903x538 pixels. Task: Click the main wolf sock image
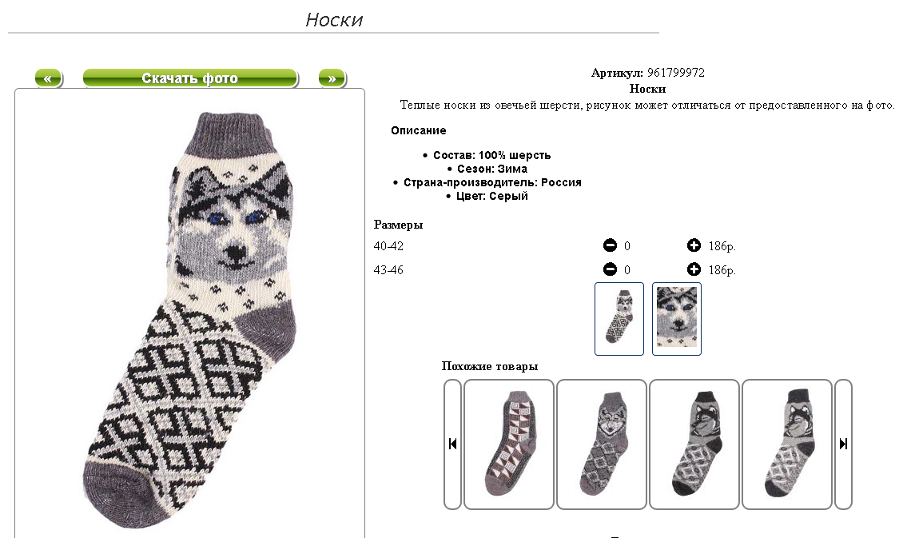190,320
